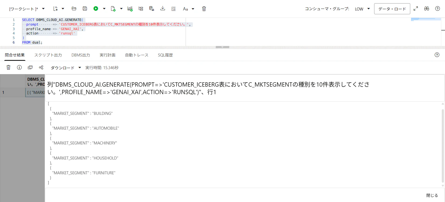Create a new worksheet file

(56, 9)
